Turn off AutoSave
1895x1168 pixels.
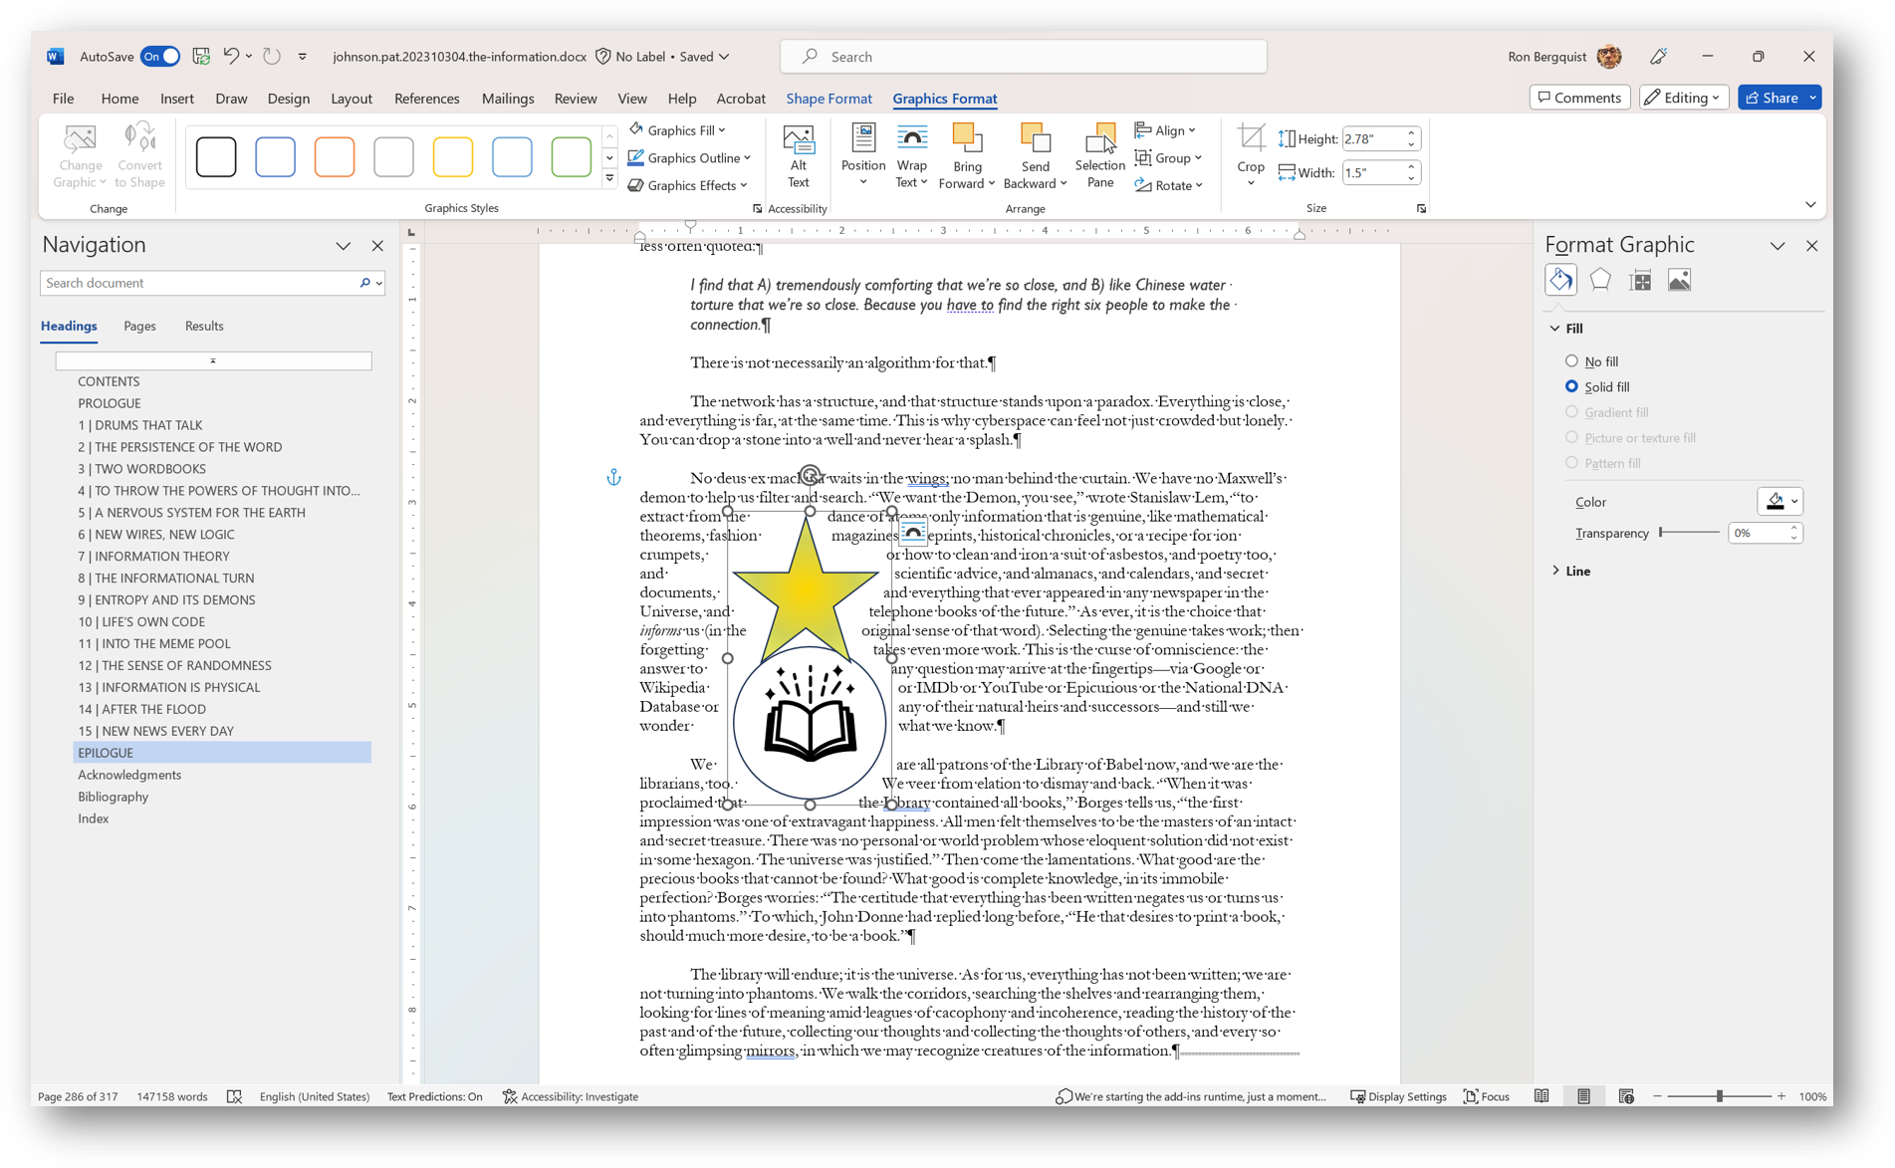point(159,57)
